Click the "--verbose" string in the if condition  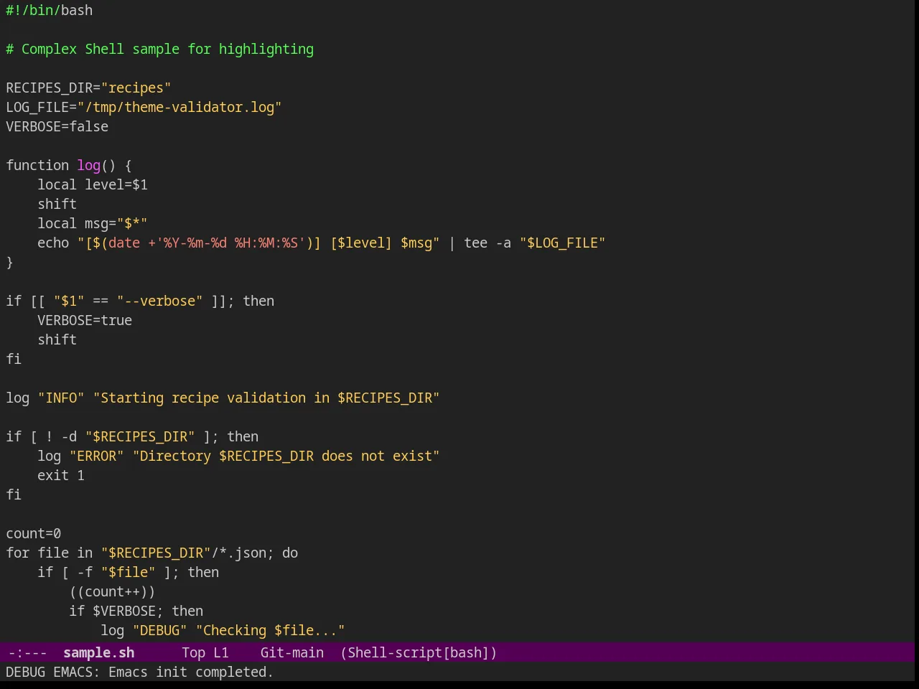(x=159, y=301)
